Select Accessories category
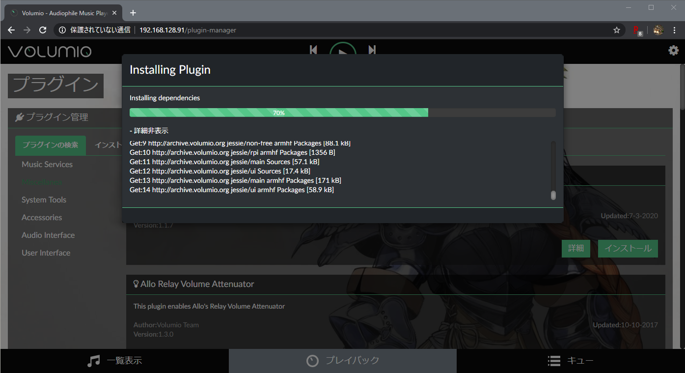 point(42,217)
